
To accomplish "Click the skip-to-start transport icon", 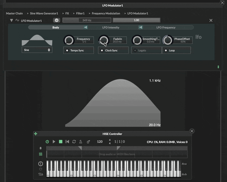I will 67,142.
